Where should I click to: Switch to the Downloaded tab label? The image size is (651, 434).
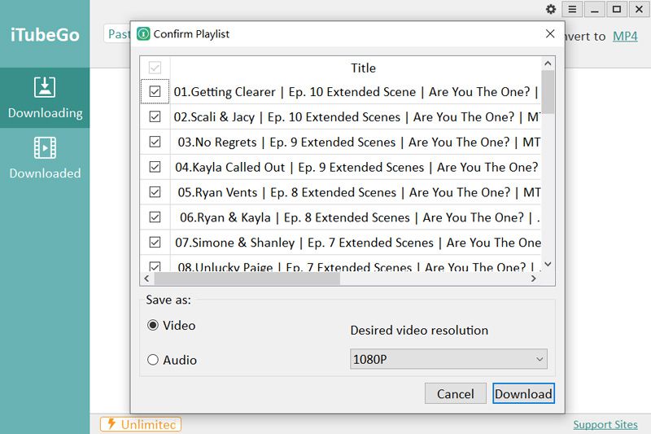click(x=46, y=173)
